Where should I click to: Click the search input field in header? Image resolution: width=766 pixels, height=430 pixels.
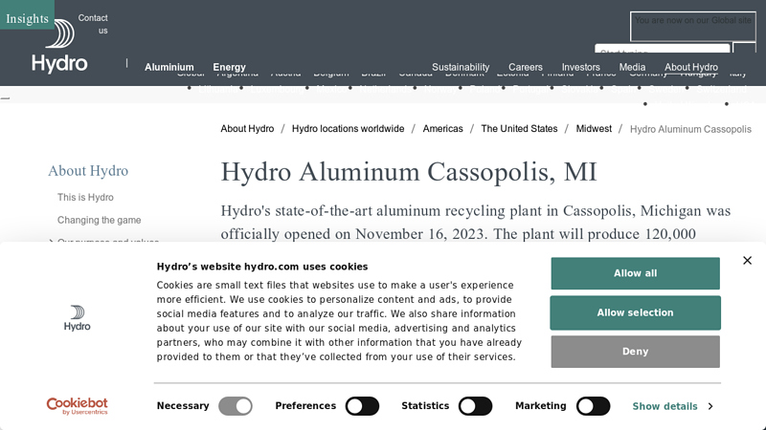coord(662,49)
